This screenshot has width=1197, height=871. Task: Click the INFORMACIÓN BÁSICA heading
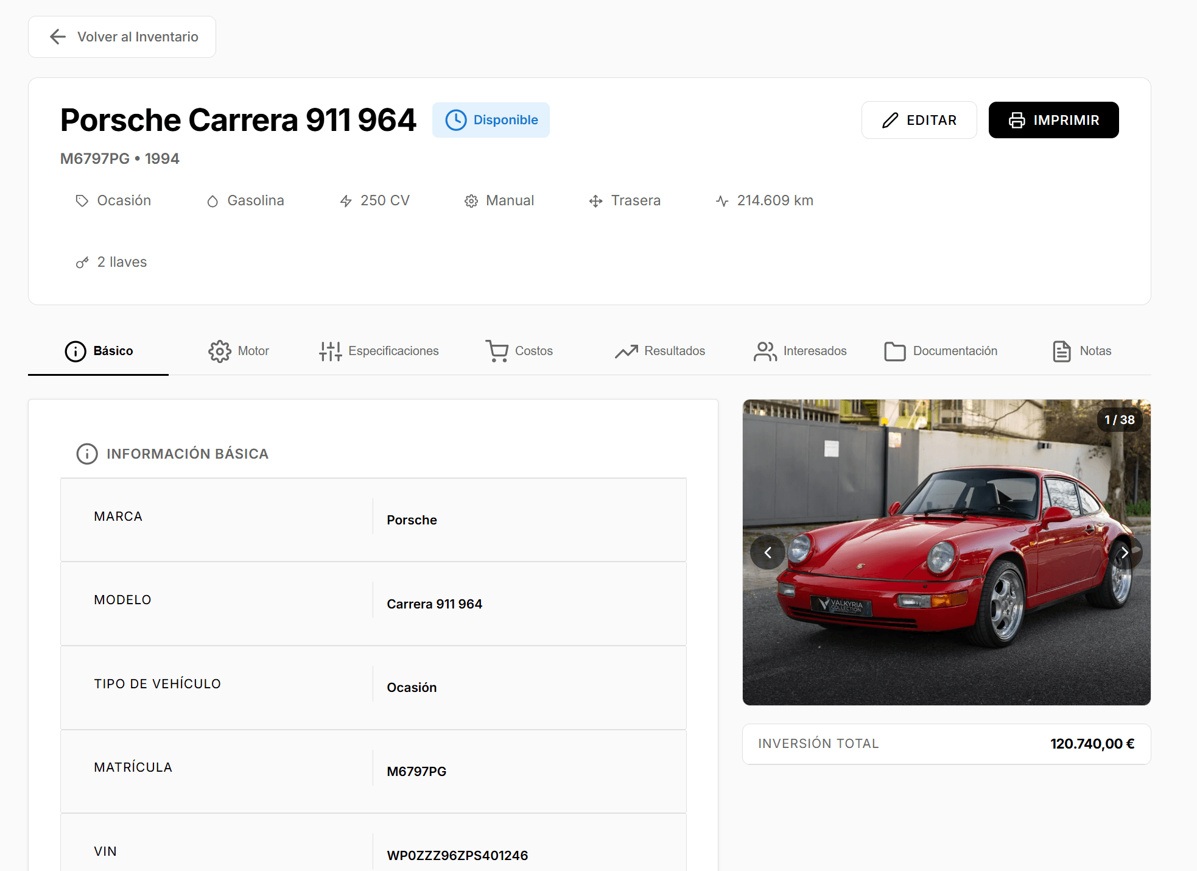(188, 454)
